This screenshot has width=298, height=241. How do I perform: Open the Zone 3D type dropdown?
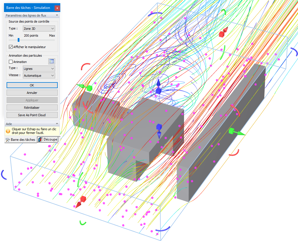pos(39,29)
